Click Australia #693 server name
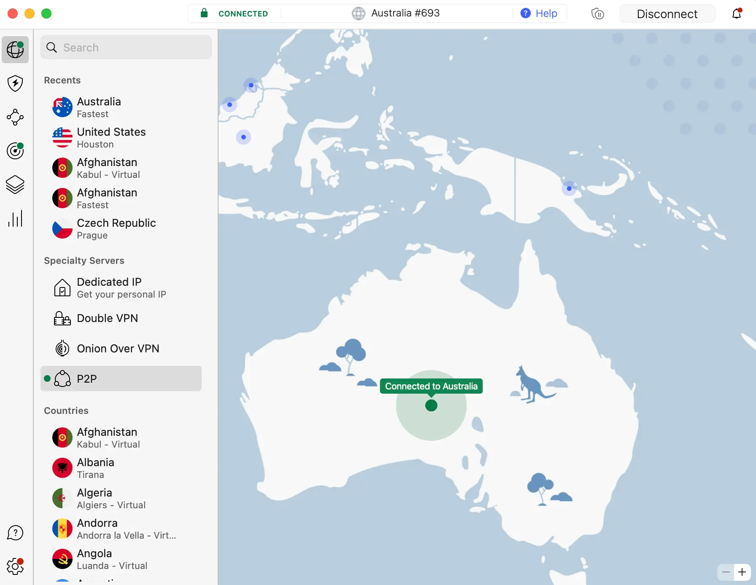Screen dimensions: 756x585 [405, 13]
